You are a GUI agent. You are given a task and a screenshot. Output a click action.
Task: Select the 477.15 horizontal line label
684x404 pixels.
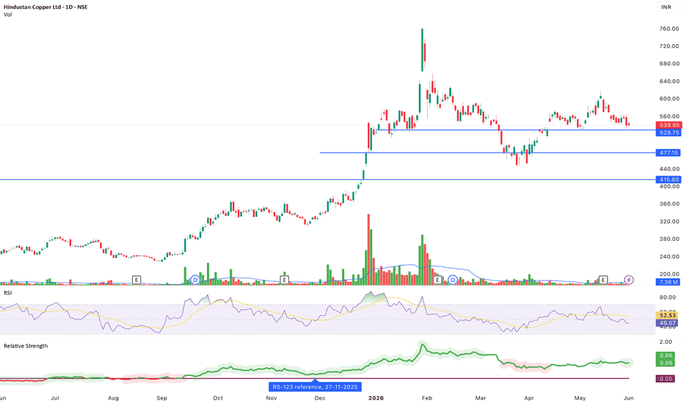click(669, 153)
